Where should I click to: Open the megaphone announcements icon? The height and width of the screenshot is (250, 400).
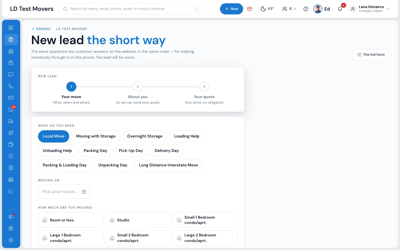(x=11, y=217)
